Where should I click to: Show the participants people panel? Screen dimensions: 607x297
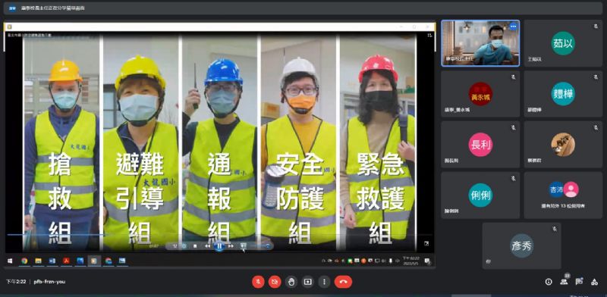[x=564, y=282]
